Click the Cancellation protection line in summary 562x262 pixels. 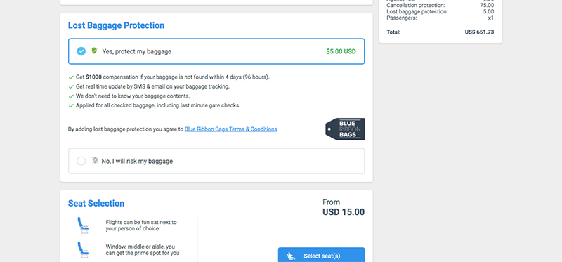pos(440,5)
